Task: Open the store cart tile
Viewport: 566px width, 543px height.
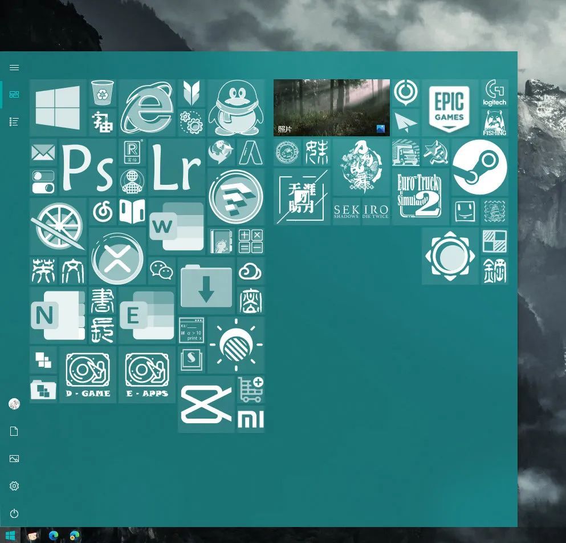Action: point(251,390)
